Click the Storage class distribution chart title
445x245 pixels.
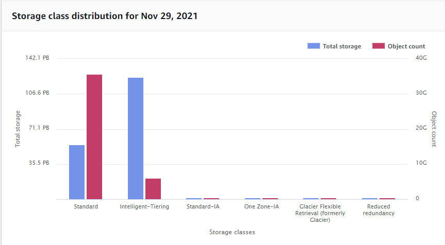(105, 16)
